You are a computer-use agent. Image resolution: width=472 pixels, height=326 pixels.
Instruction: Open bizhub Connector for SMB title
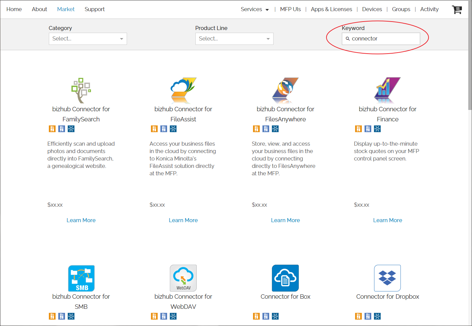[81, 301]
